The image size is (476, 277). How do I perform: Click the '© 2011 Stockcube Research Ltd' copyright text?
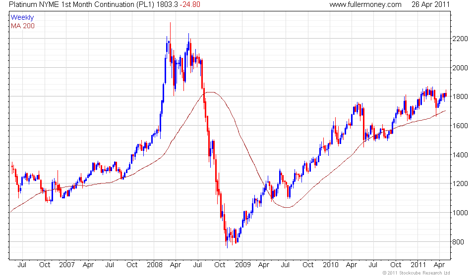[x=416, y=273]
